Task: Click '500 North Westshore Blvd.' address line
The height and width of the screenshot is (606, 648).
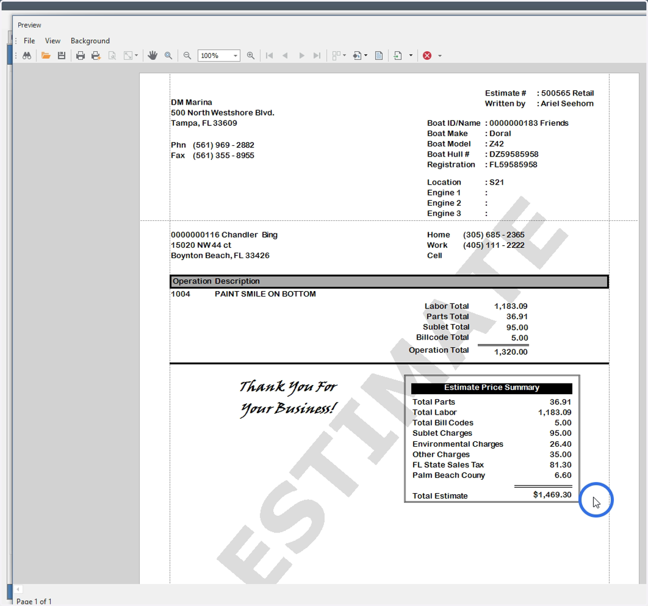Action: tap(222, 113)
